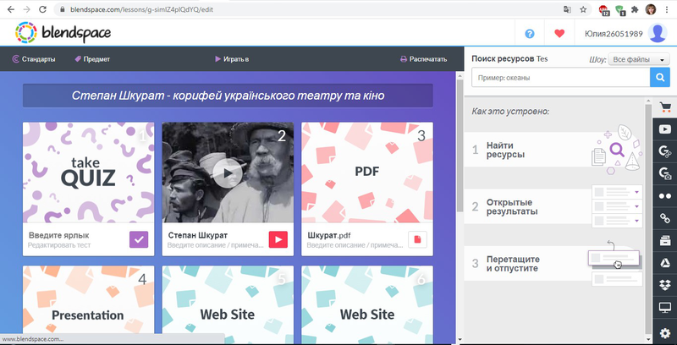Open the Стандарты menu

pyautogui.click(x=34, y=59)
